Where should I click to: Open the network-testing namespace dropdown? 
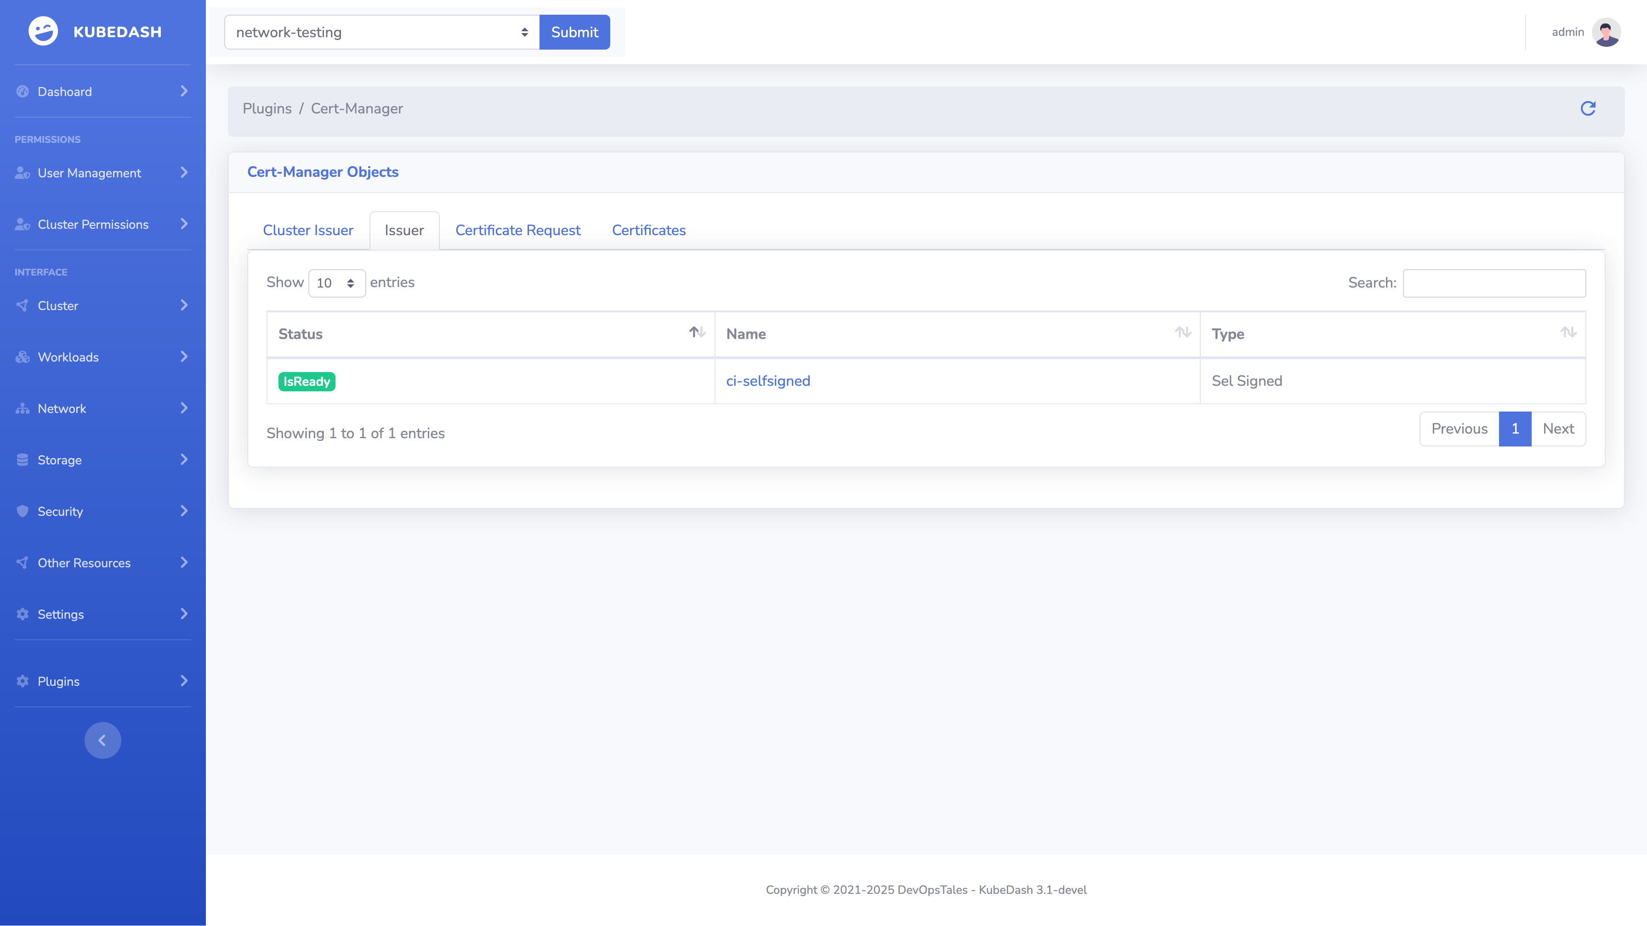pyautogui.click(x=382, y=32)
